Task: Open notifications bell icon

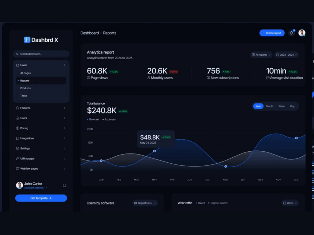Action: (x=292, y=33)
